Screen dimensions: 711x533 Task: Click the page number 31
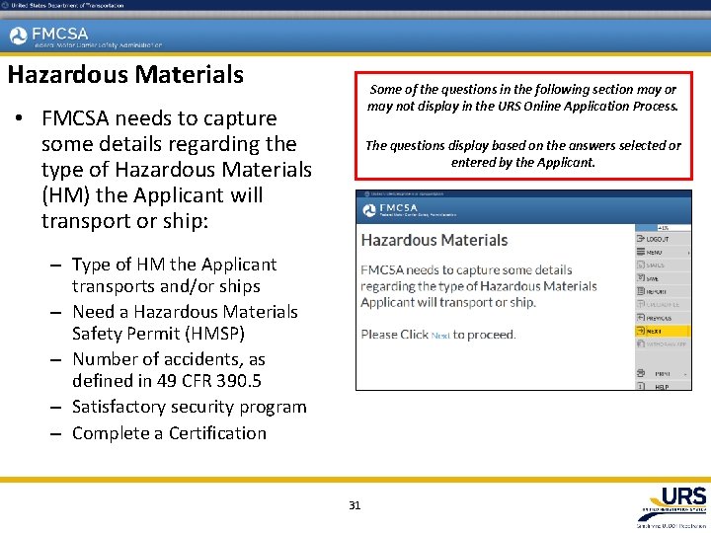(x=355, y=505)
